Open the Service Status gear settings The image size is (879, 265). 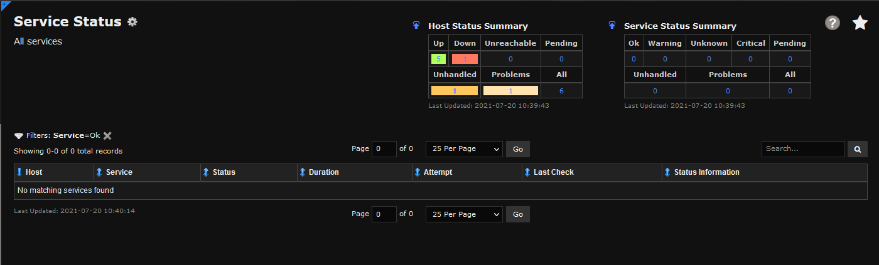(x=132, y=22)
